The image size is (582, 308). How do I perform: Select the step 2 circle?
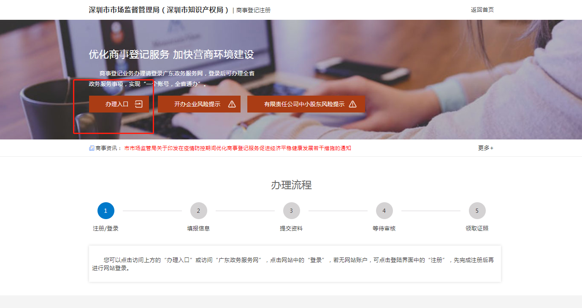tap(198, 211)
